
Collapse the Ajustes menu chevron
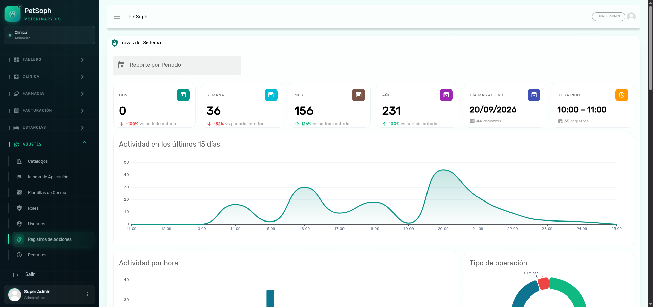[x=84, y=142]
